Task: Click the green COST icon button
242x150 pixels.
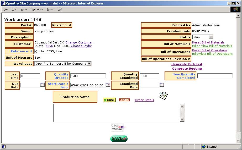Action: pos(109,100)
